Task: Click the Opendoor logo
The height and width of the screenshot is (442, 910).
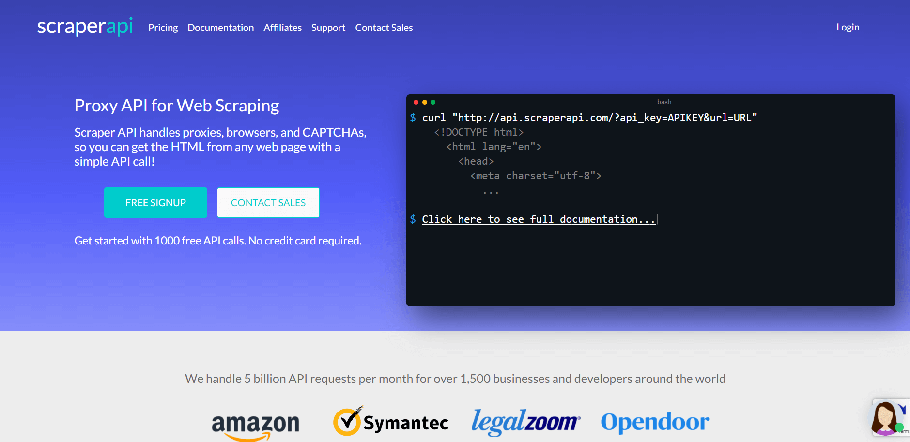Action: pos(655,422)
